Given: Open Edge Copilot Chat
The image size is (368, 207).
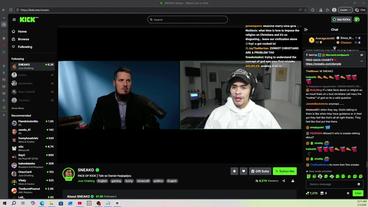Looking at the screenshot, I should (360, 10).
